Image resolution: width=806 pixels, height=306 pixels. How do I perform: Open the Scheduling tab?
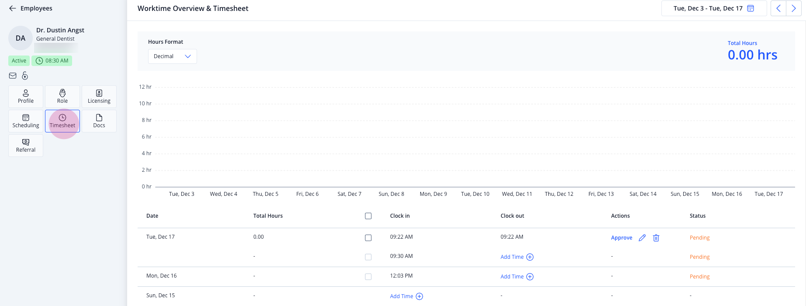[x=26, y=121]
